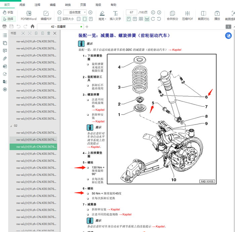Click the zoom in plus button
235x232 pixels.
90,12
